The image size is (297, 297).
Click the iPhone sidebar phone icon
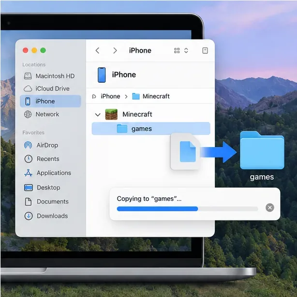click(x=28, y=101)
